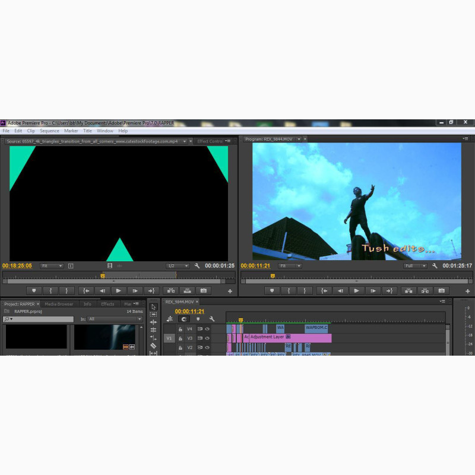Mark In point in the Program monitor
This screenshot has height=475, width=475.
[289, 291]
